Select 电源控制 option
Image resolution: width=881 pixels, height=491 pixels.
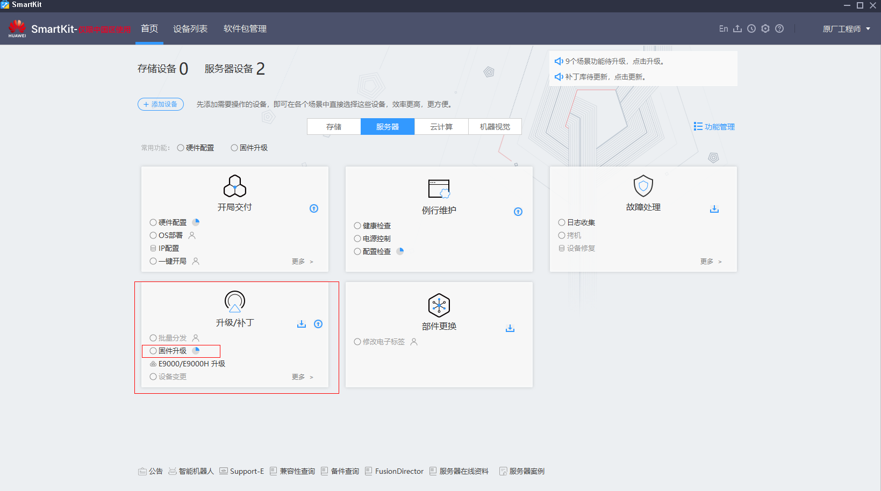point(373,239)
